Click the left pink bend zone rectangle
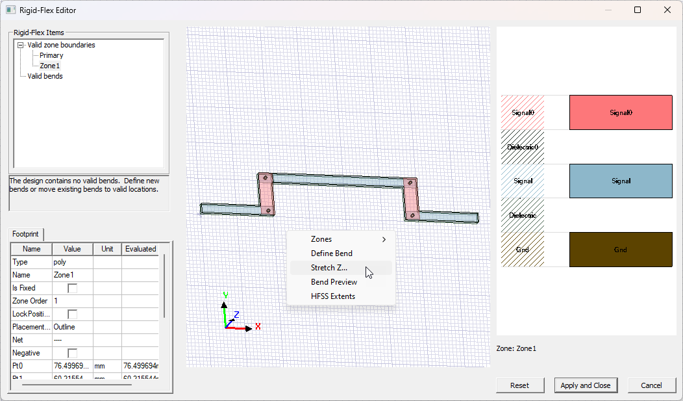The height and width of the screenshot is (401, 683). coord(266,194)
